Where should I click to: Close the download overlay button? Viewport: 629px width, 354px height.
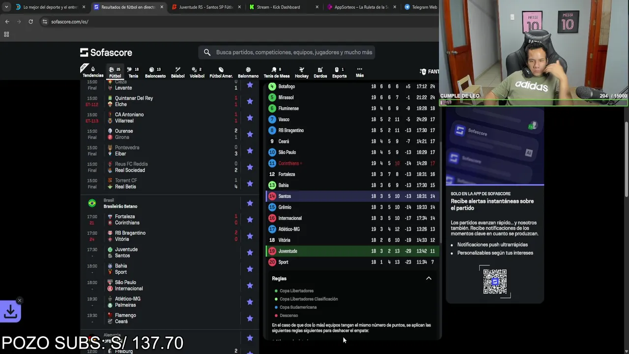pos(19,300)
